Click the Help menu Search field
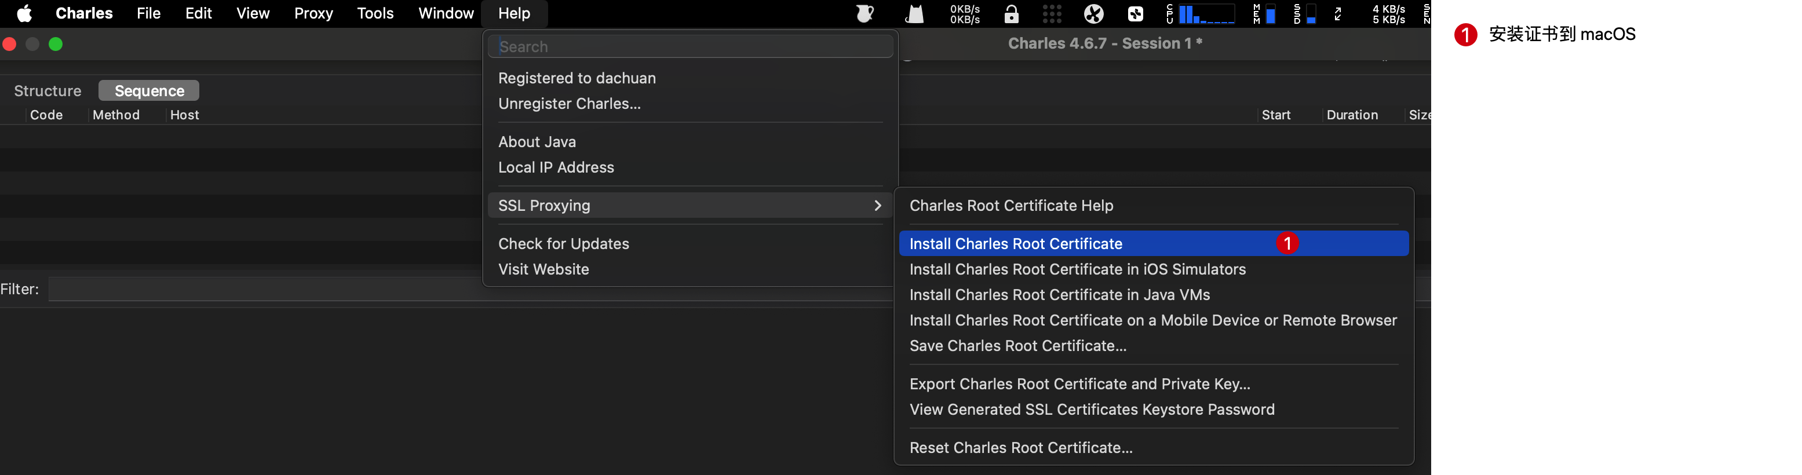The width and height of the screenshot is (1802, 475). pyautogui.click(x=691, y=46)
